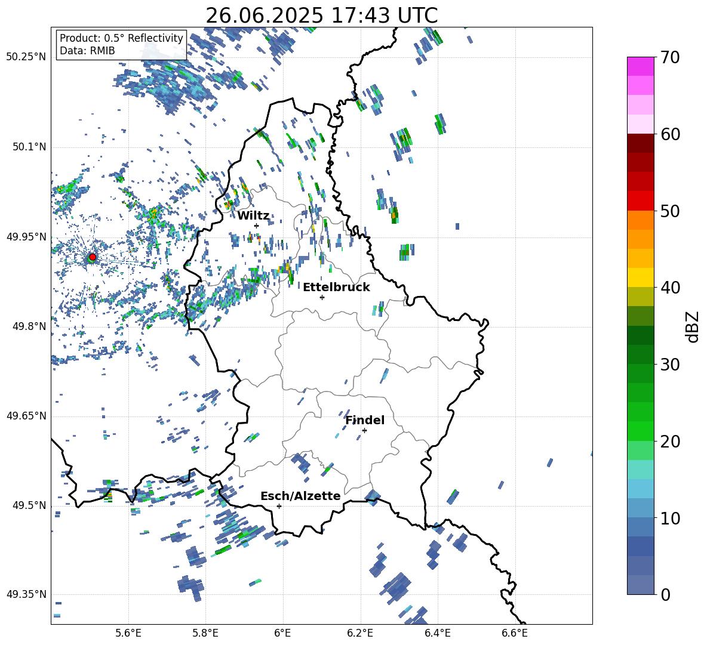Click the 49.8°N latitude label
Viewport: 707px width, 645px height.
click(30, 326)
